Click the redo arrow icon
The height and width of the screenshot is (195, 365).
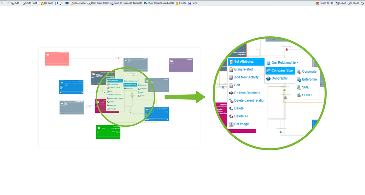point(7,3)
